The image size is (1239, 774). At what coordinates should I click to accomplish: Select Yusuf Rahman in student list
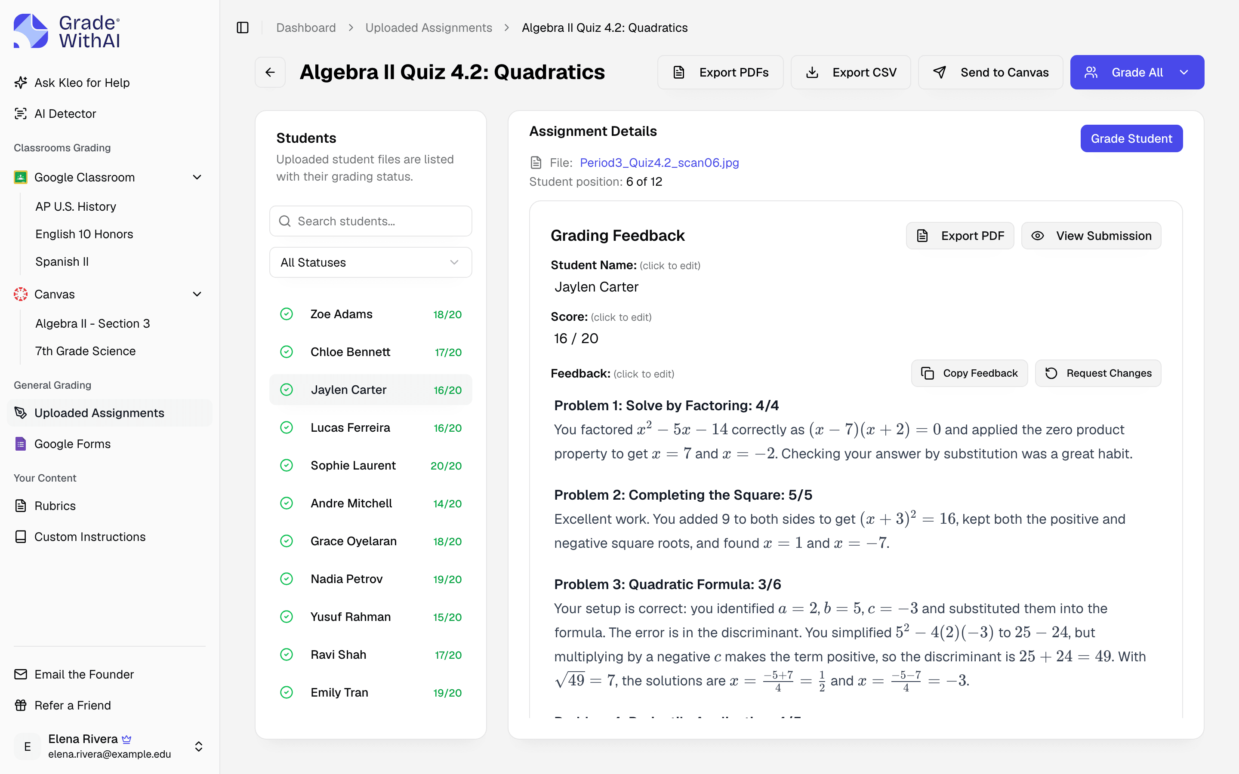point(371,617)
